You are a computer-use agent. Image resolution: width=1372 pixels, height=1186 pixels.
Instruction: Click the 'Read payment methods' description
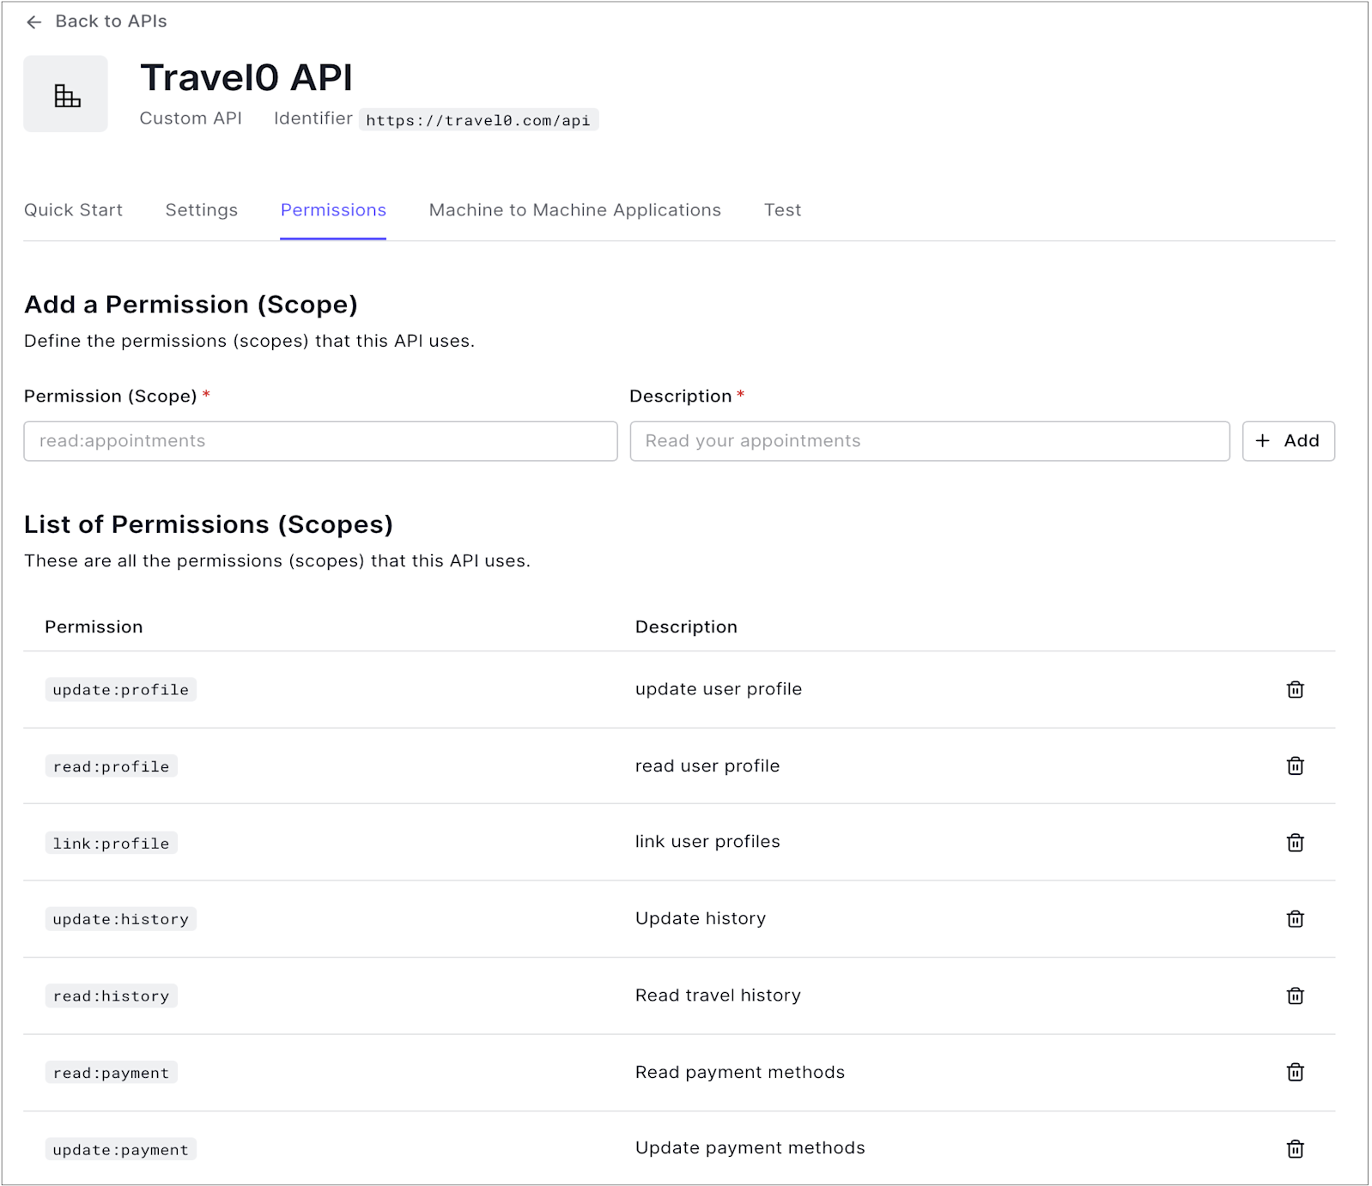[740, 1072]
